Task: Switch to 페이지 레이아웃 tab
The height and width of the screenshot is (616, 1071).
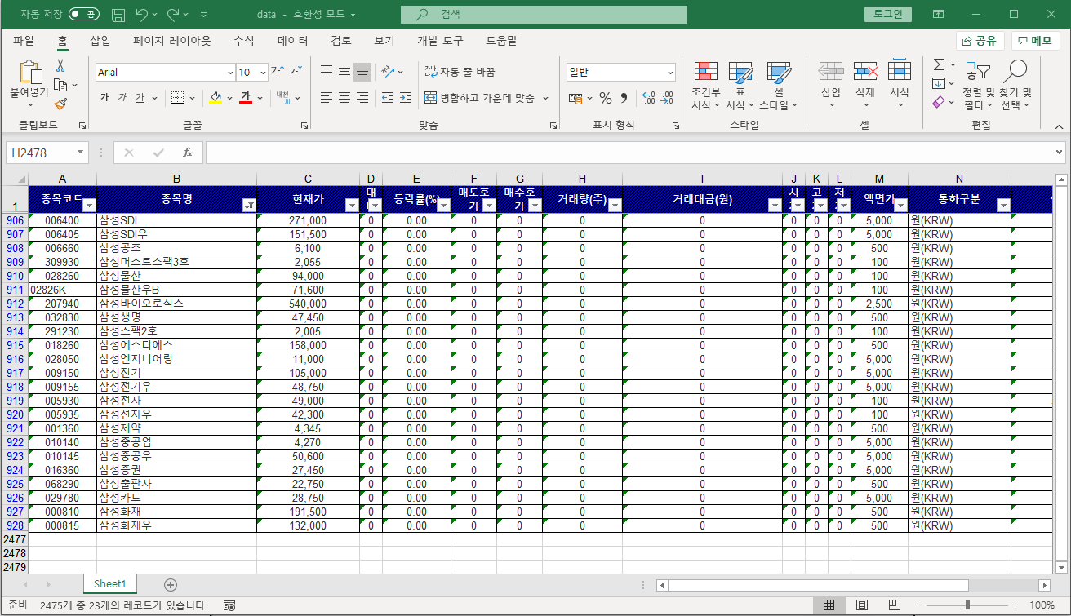Action: pos(172,41)
